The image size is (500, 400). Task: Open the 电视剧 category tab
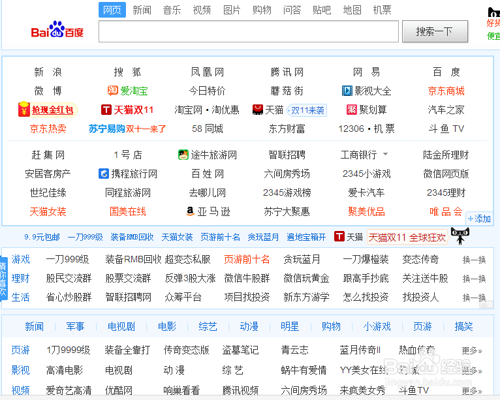[121, 326]
